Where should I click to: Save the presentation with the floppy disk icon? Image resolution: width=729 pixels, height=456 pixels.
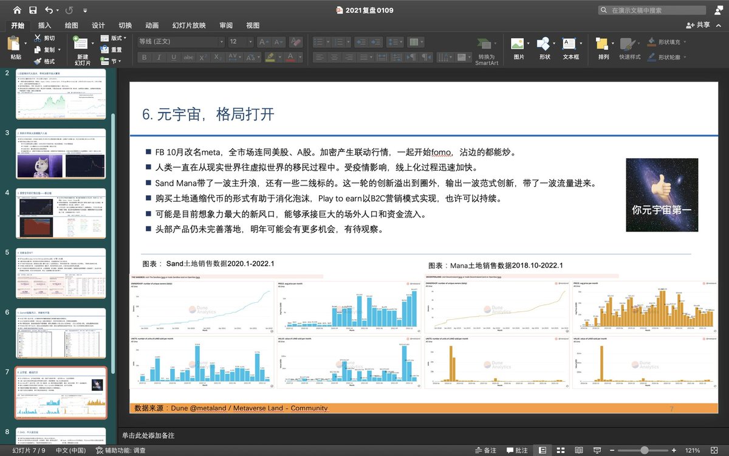[33, 10]
